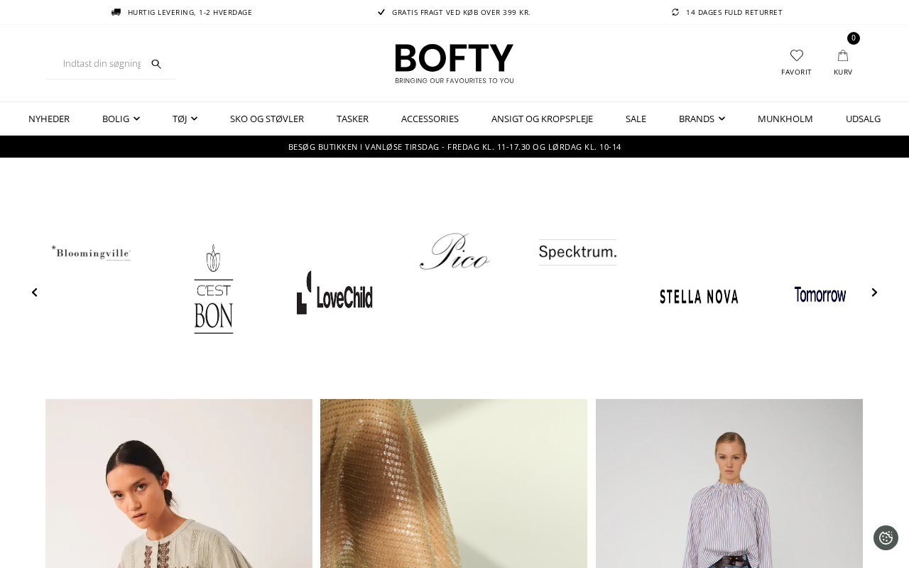Open the sequin fabric product image
Screen dimensions: 909x568
[x=454, y=484]
